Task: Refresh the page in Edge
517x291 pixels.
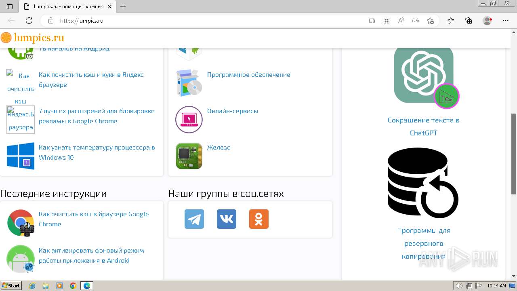Action: [29, 21]
